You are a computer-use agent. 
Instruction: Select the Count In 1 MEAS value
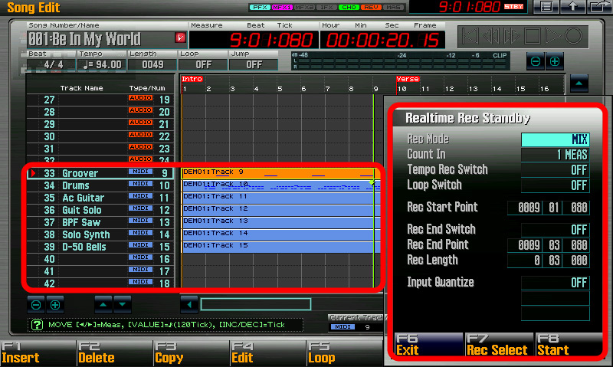click(x=555, y=155)
